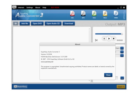Pick the WMA format icon
Image resolution: width=138 pixels, height=94 pixels.
click(116, 14)
